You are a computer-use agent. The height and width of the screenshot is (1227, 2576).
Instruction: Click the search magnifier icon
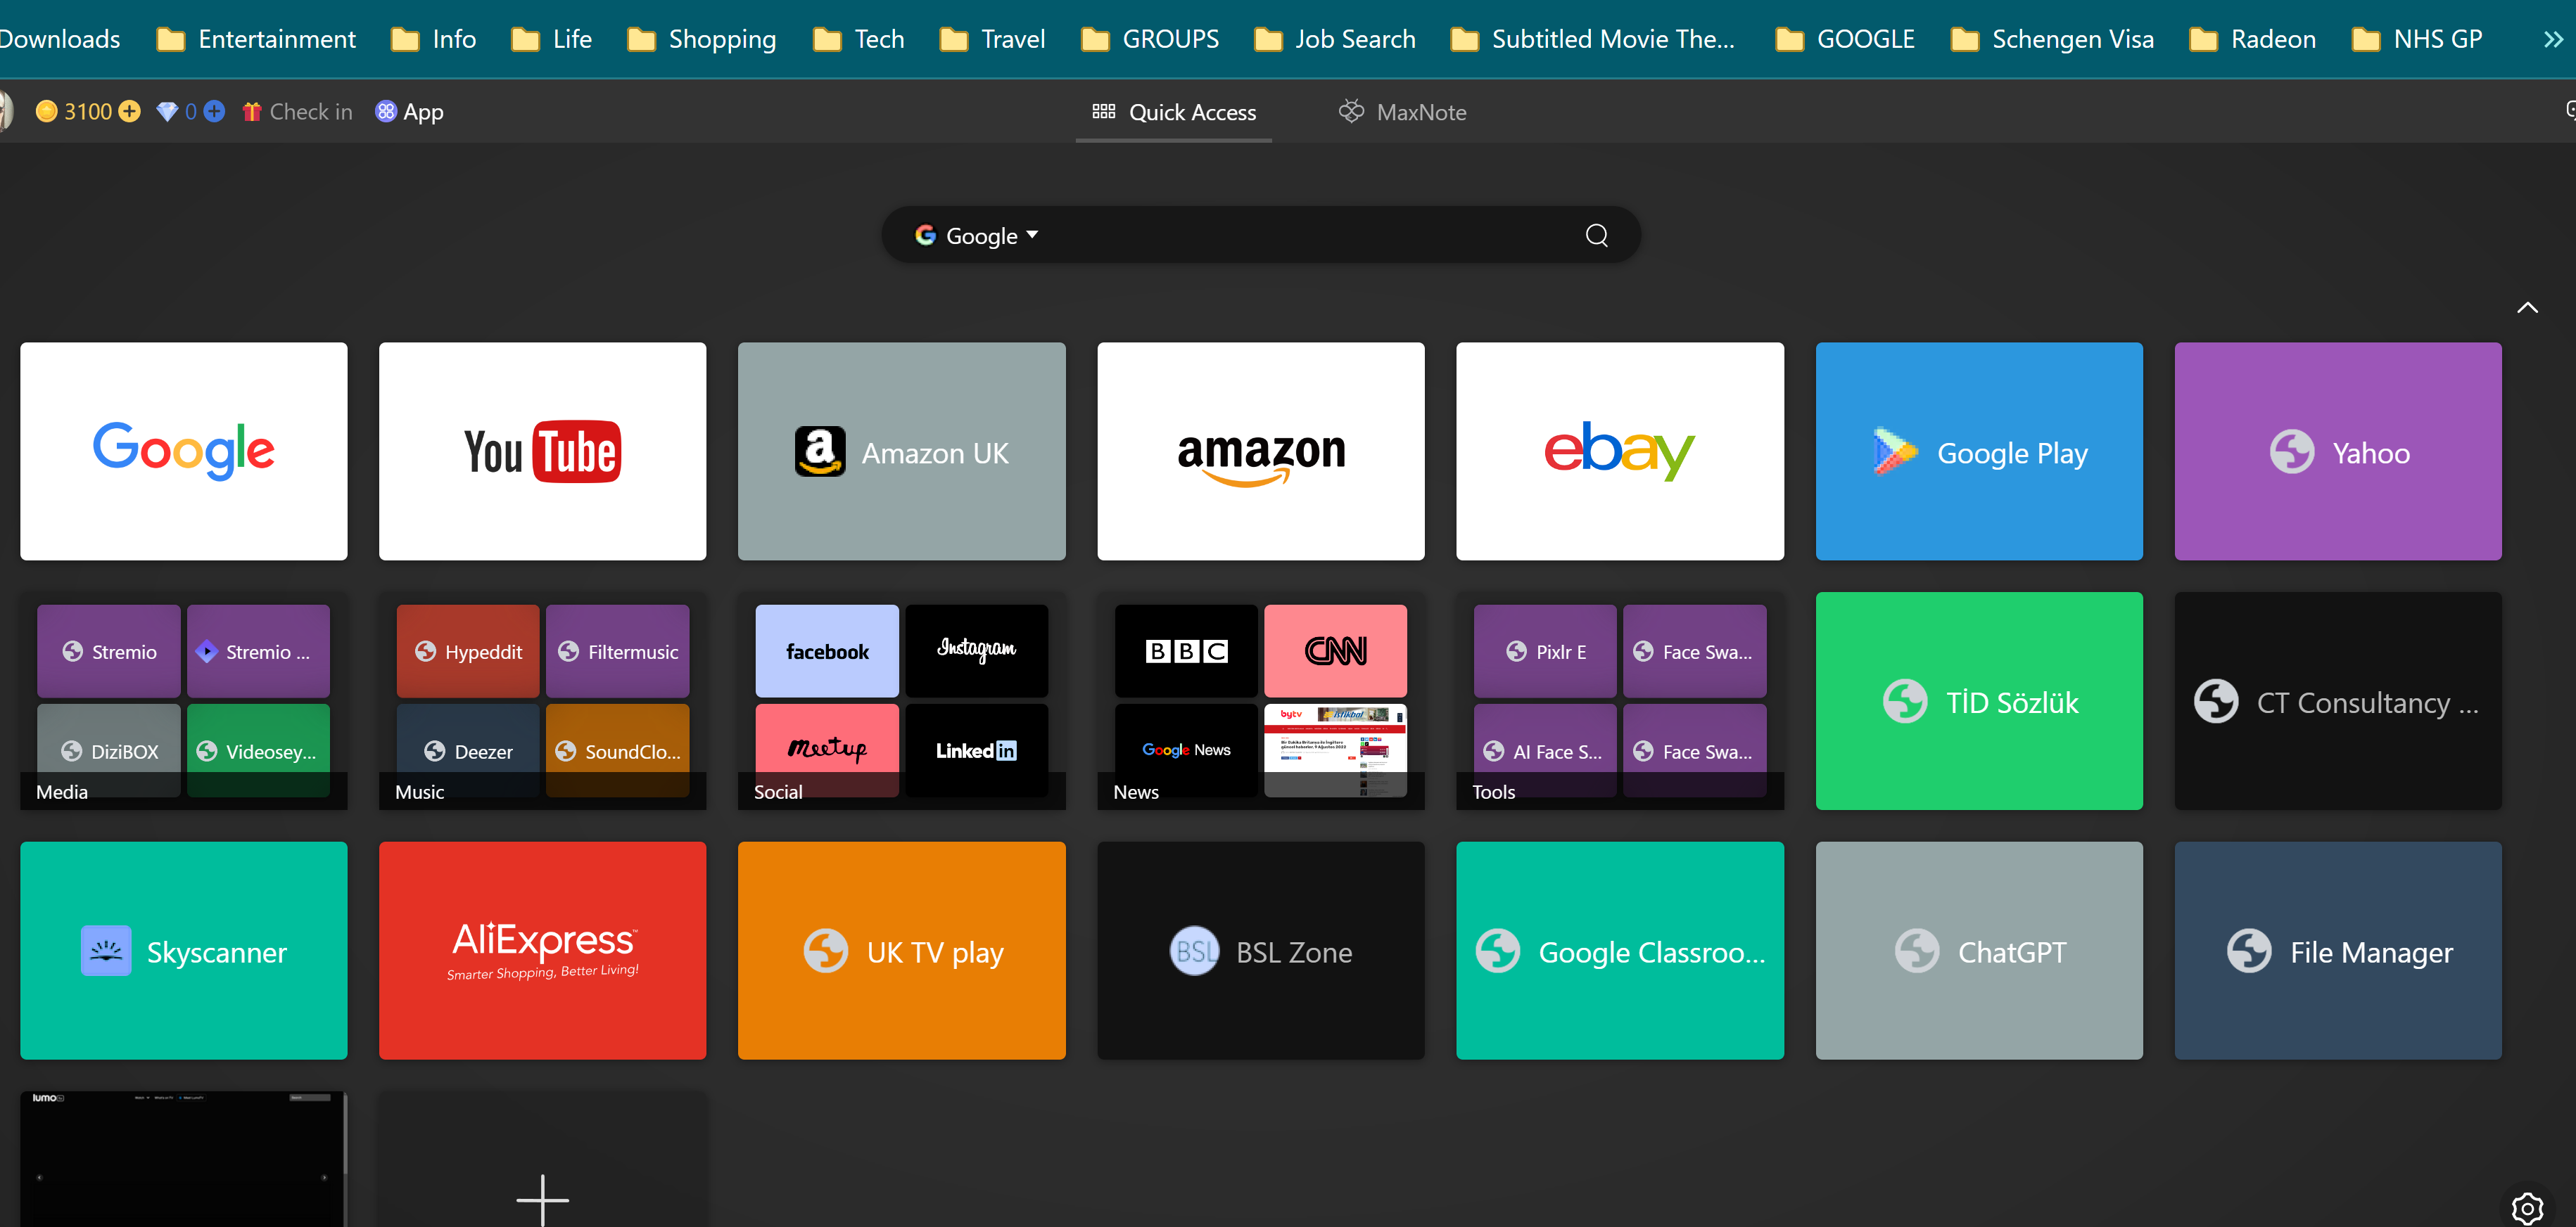tap(1596, 235)
